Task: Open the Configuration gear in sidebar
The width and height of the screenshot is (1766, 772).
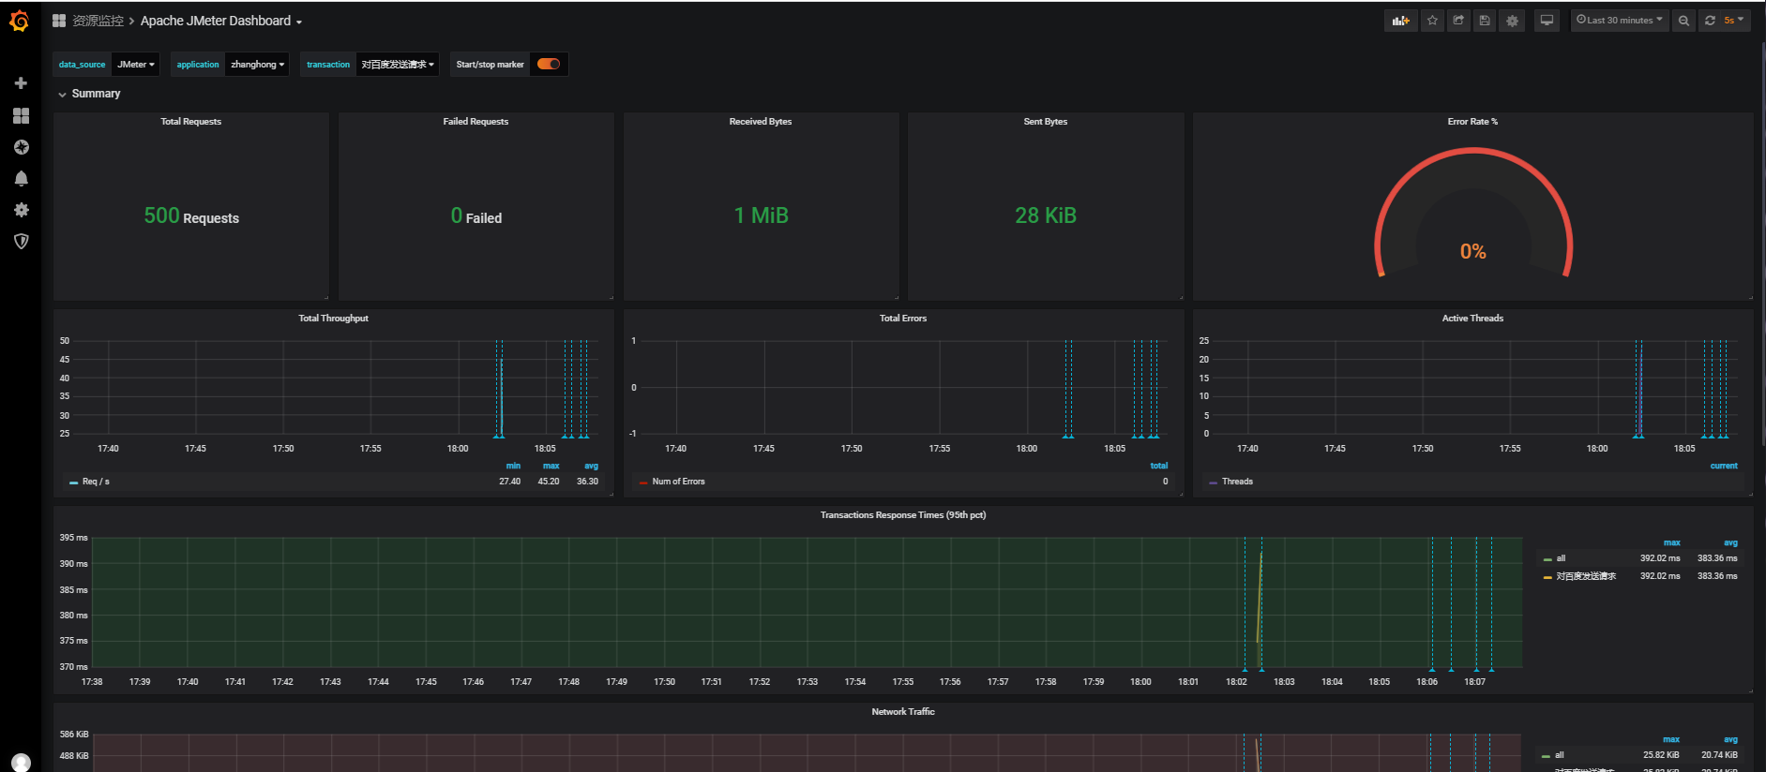Action: point(21,210)
